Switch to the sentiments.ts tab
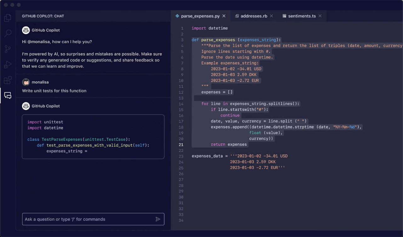 click(x=302, y=16)
